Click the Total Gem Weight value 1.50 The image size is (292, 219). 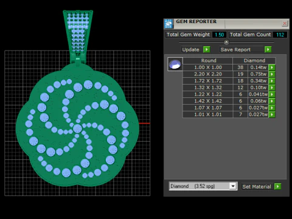pyautogui.click(x=219, y=35)
